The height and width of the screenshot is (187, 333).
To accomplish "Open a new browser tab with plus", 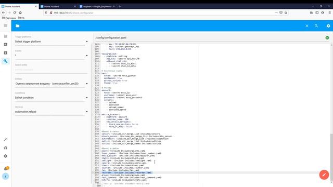I will 120,6.
